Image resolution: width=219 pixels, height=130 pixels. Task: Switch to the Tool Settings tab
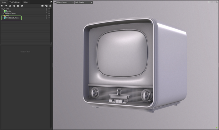tap(14, 2)
